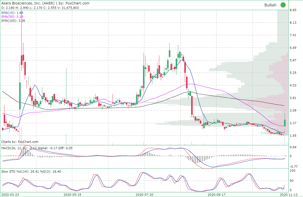Click the 8.85 price axis label
Screen dimensions: 303x197
(x=293, y=10)
